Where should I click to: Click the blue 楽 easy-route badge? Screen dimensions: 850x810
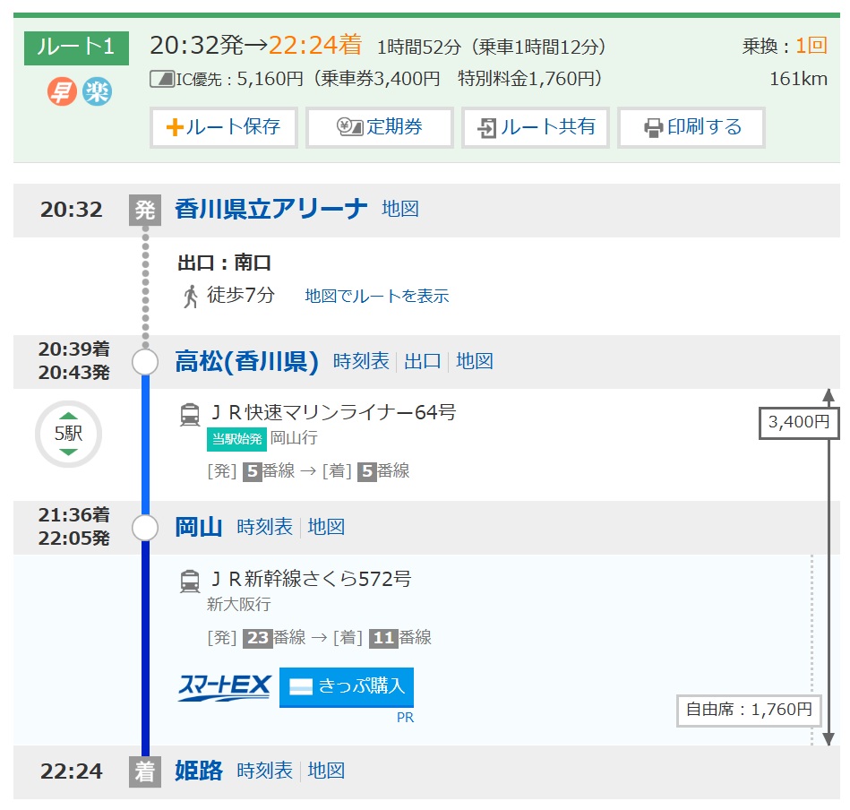tap(98, 91)
